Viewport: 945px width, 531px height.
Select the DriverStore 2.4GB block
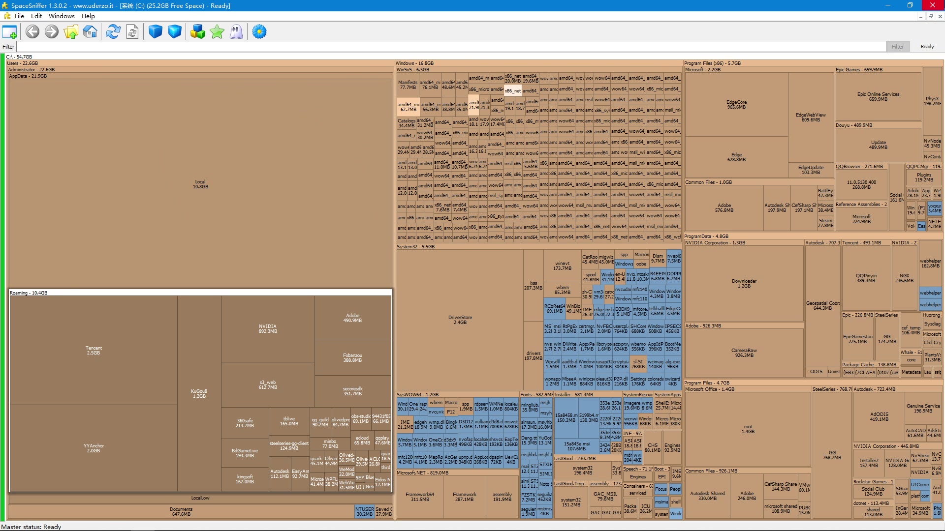(460, 320)
